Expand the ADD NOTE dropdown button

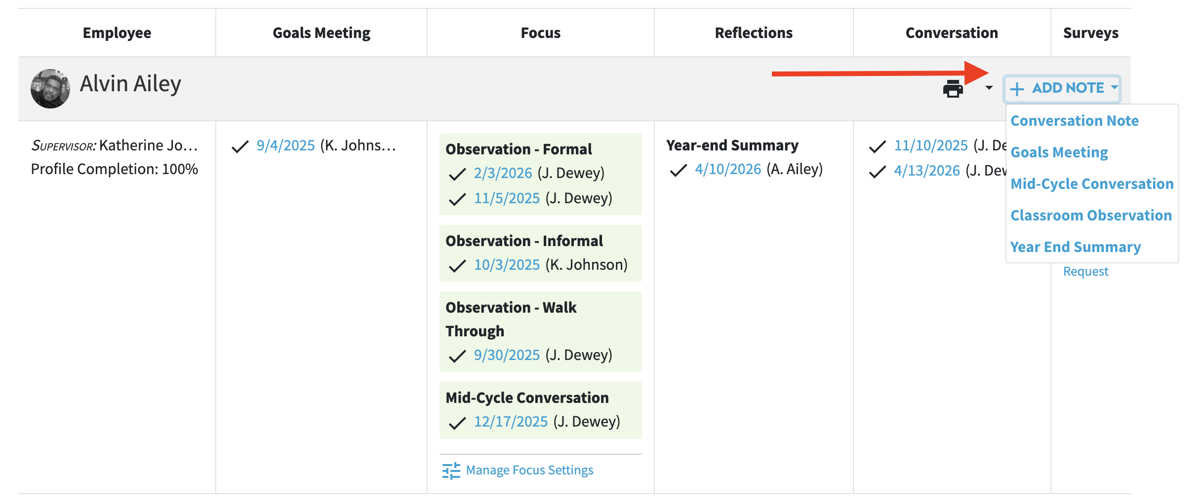[1062, 89]
